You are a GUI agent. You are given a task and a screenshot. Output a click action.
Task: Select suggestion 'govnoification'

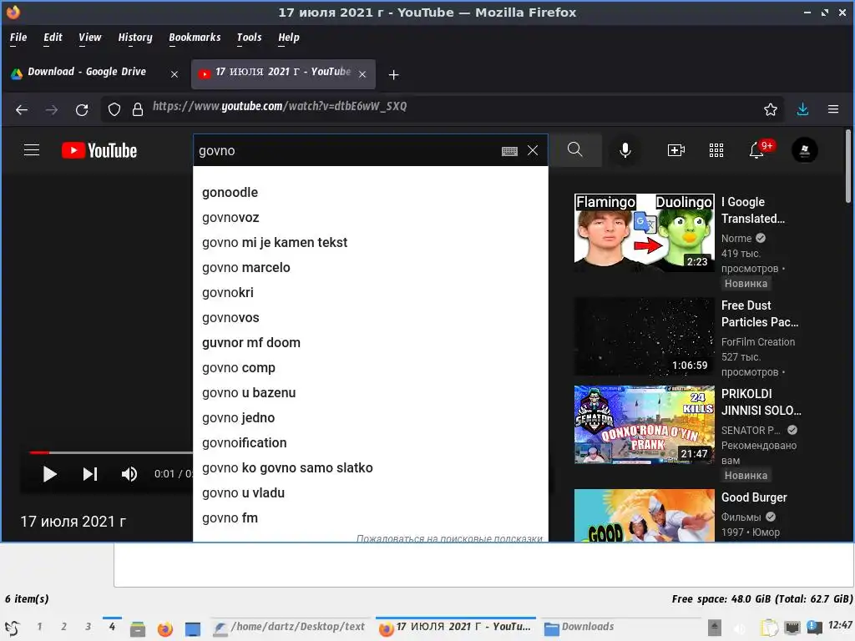point(370,443)
